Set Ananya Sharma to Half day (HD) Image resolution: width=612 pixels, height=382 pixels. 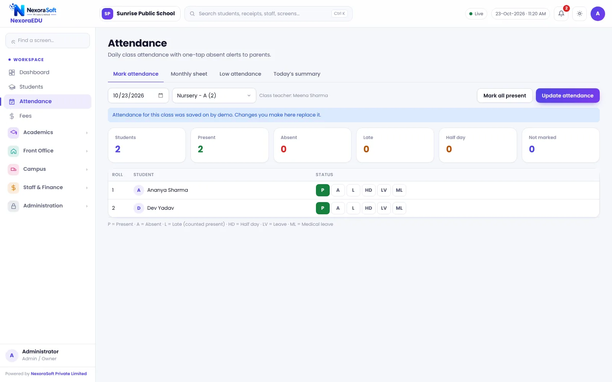pyautogui.click(x=368, y=190)
